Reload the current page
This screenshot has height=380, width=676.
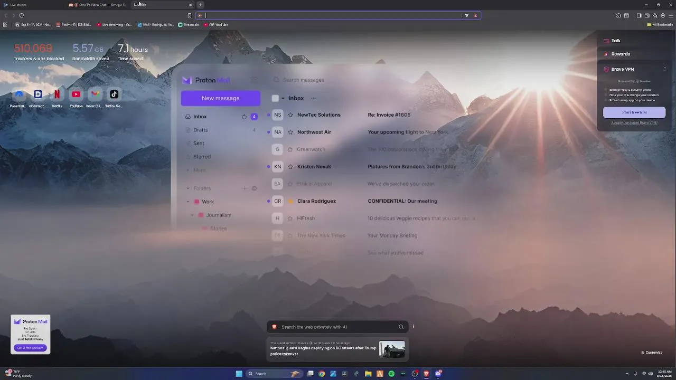tap(22, 15)
